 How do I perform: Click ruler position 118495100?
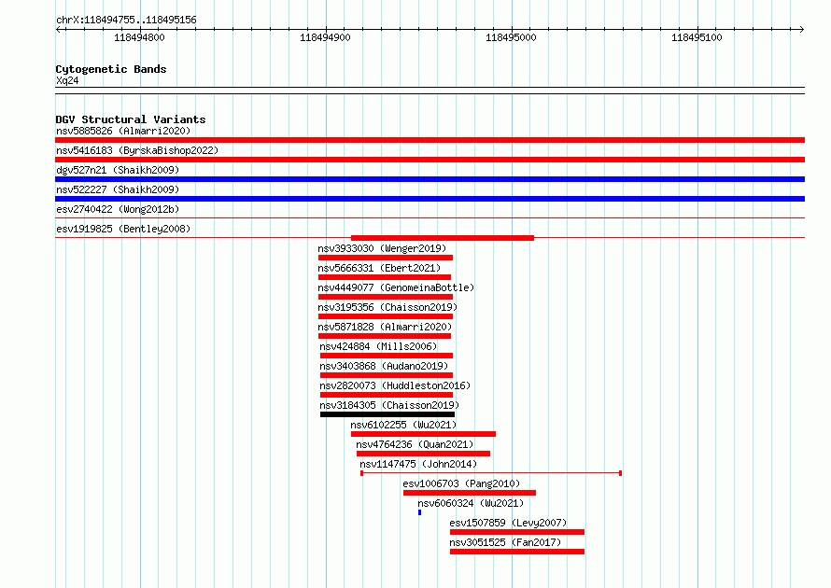pos(697,37)
